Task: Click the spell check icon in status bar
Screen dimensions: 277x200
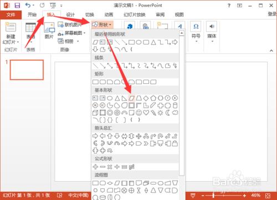Action: (59, 195)
